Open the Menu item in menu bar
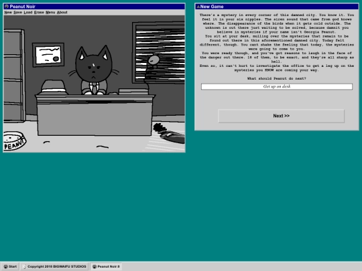 (x=50, y=13)
